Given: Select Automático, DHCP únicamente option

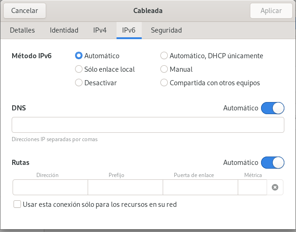Looking at the screenshot, I should tap(164, 56).
